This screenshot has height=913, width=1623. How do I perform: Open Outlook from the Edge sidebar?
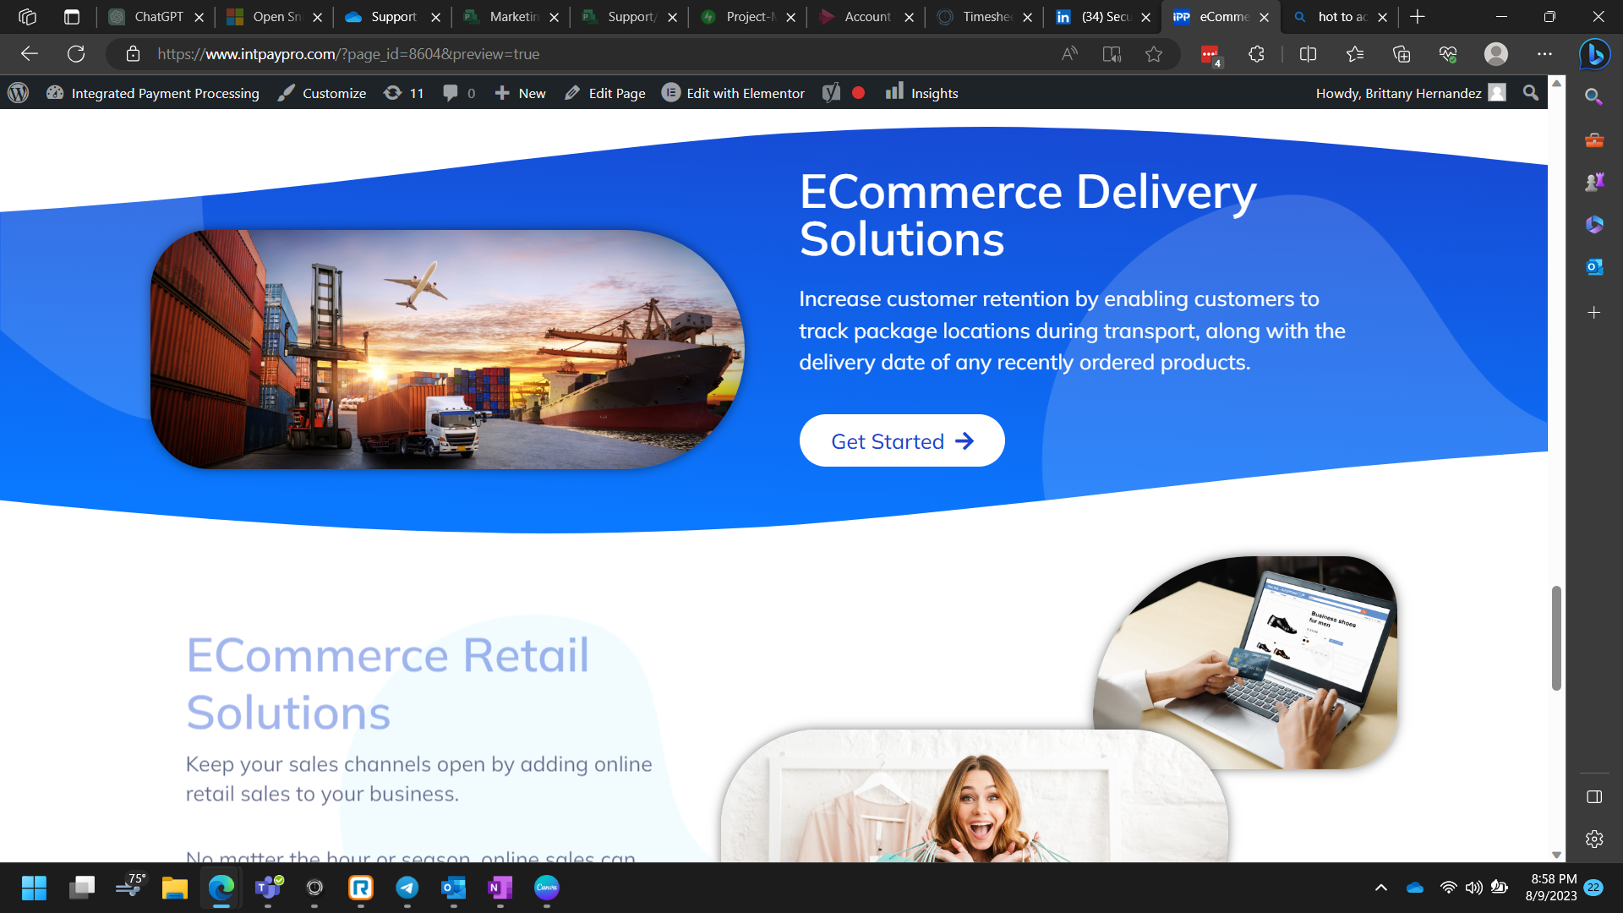[x=1594, y=266]
